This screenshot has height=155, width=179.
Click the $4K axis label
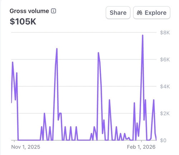point(165,87)
